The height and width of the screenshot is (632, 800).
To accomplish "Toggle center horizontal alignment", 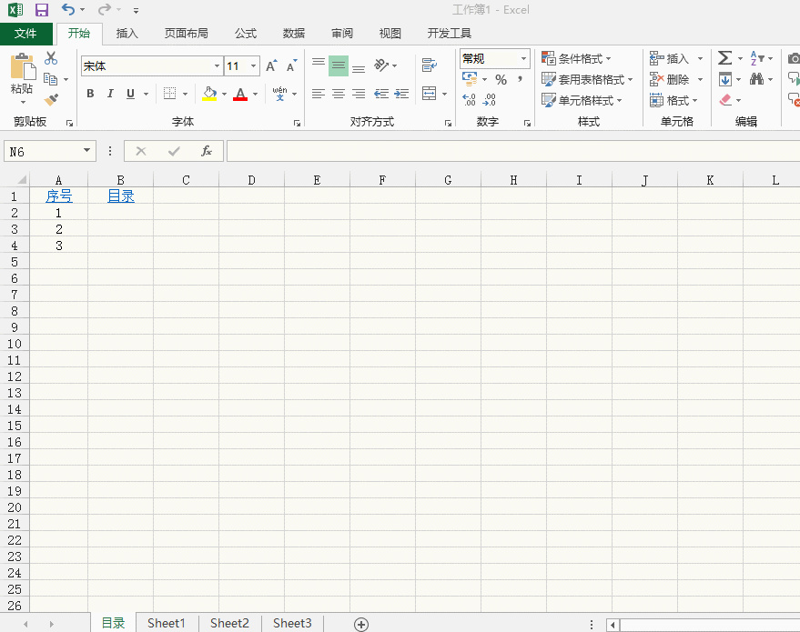I will 339,94.
